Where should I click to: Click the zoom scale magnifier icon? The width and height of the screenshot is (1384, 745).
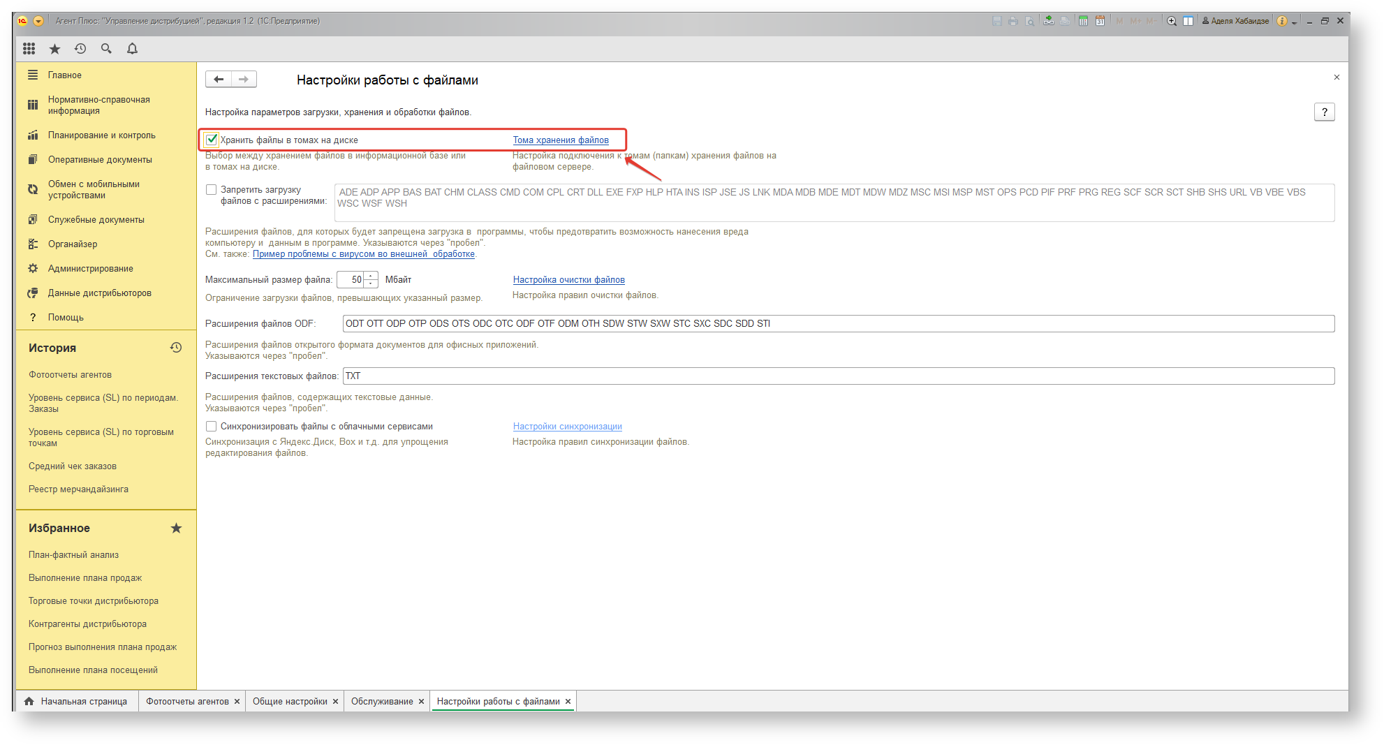click(1172, 21)
